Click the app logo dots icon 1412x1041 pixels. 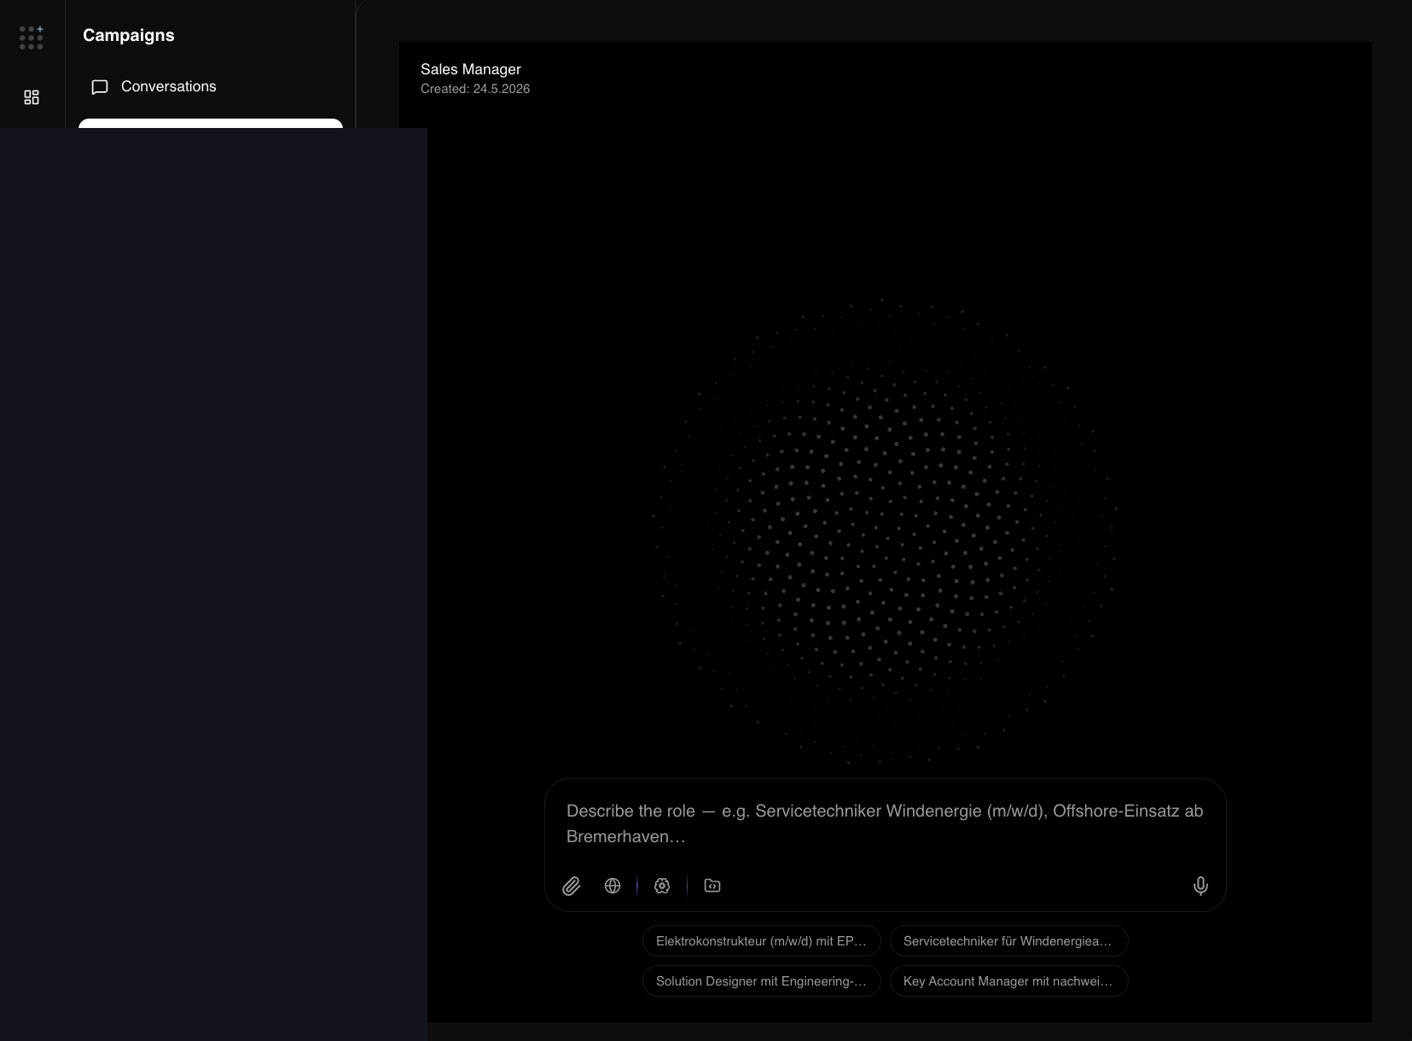point(32,38)
